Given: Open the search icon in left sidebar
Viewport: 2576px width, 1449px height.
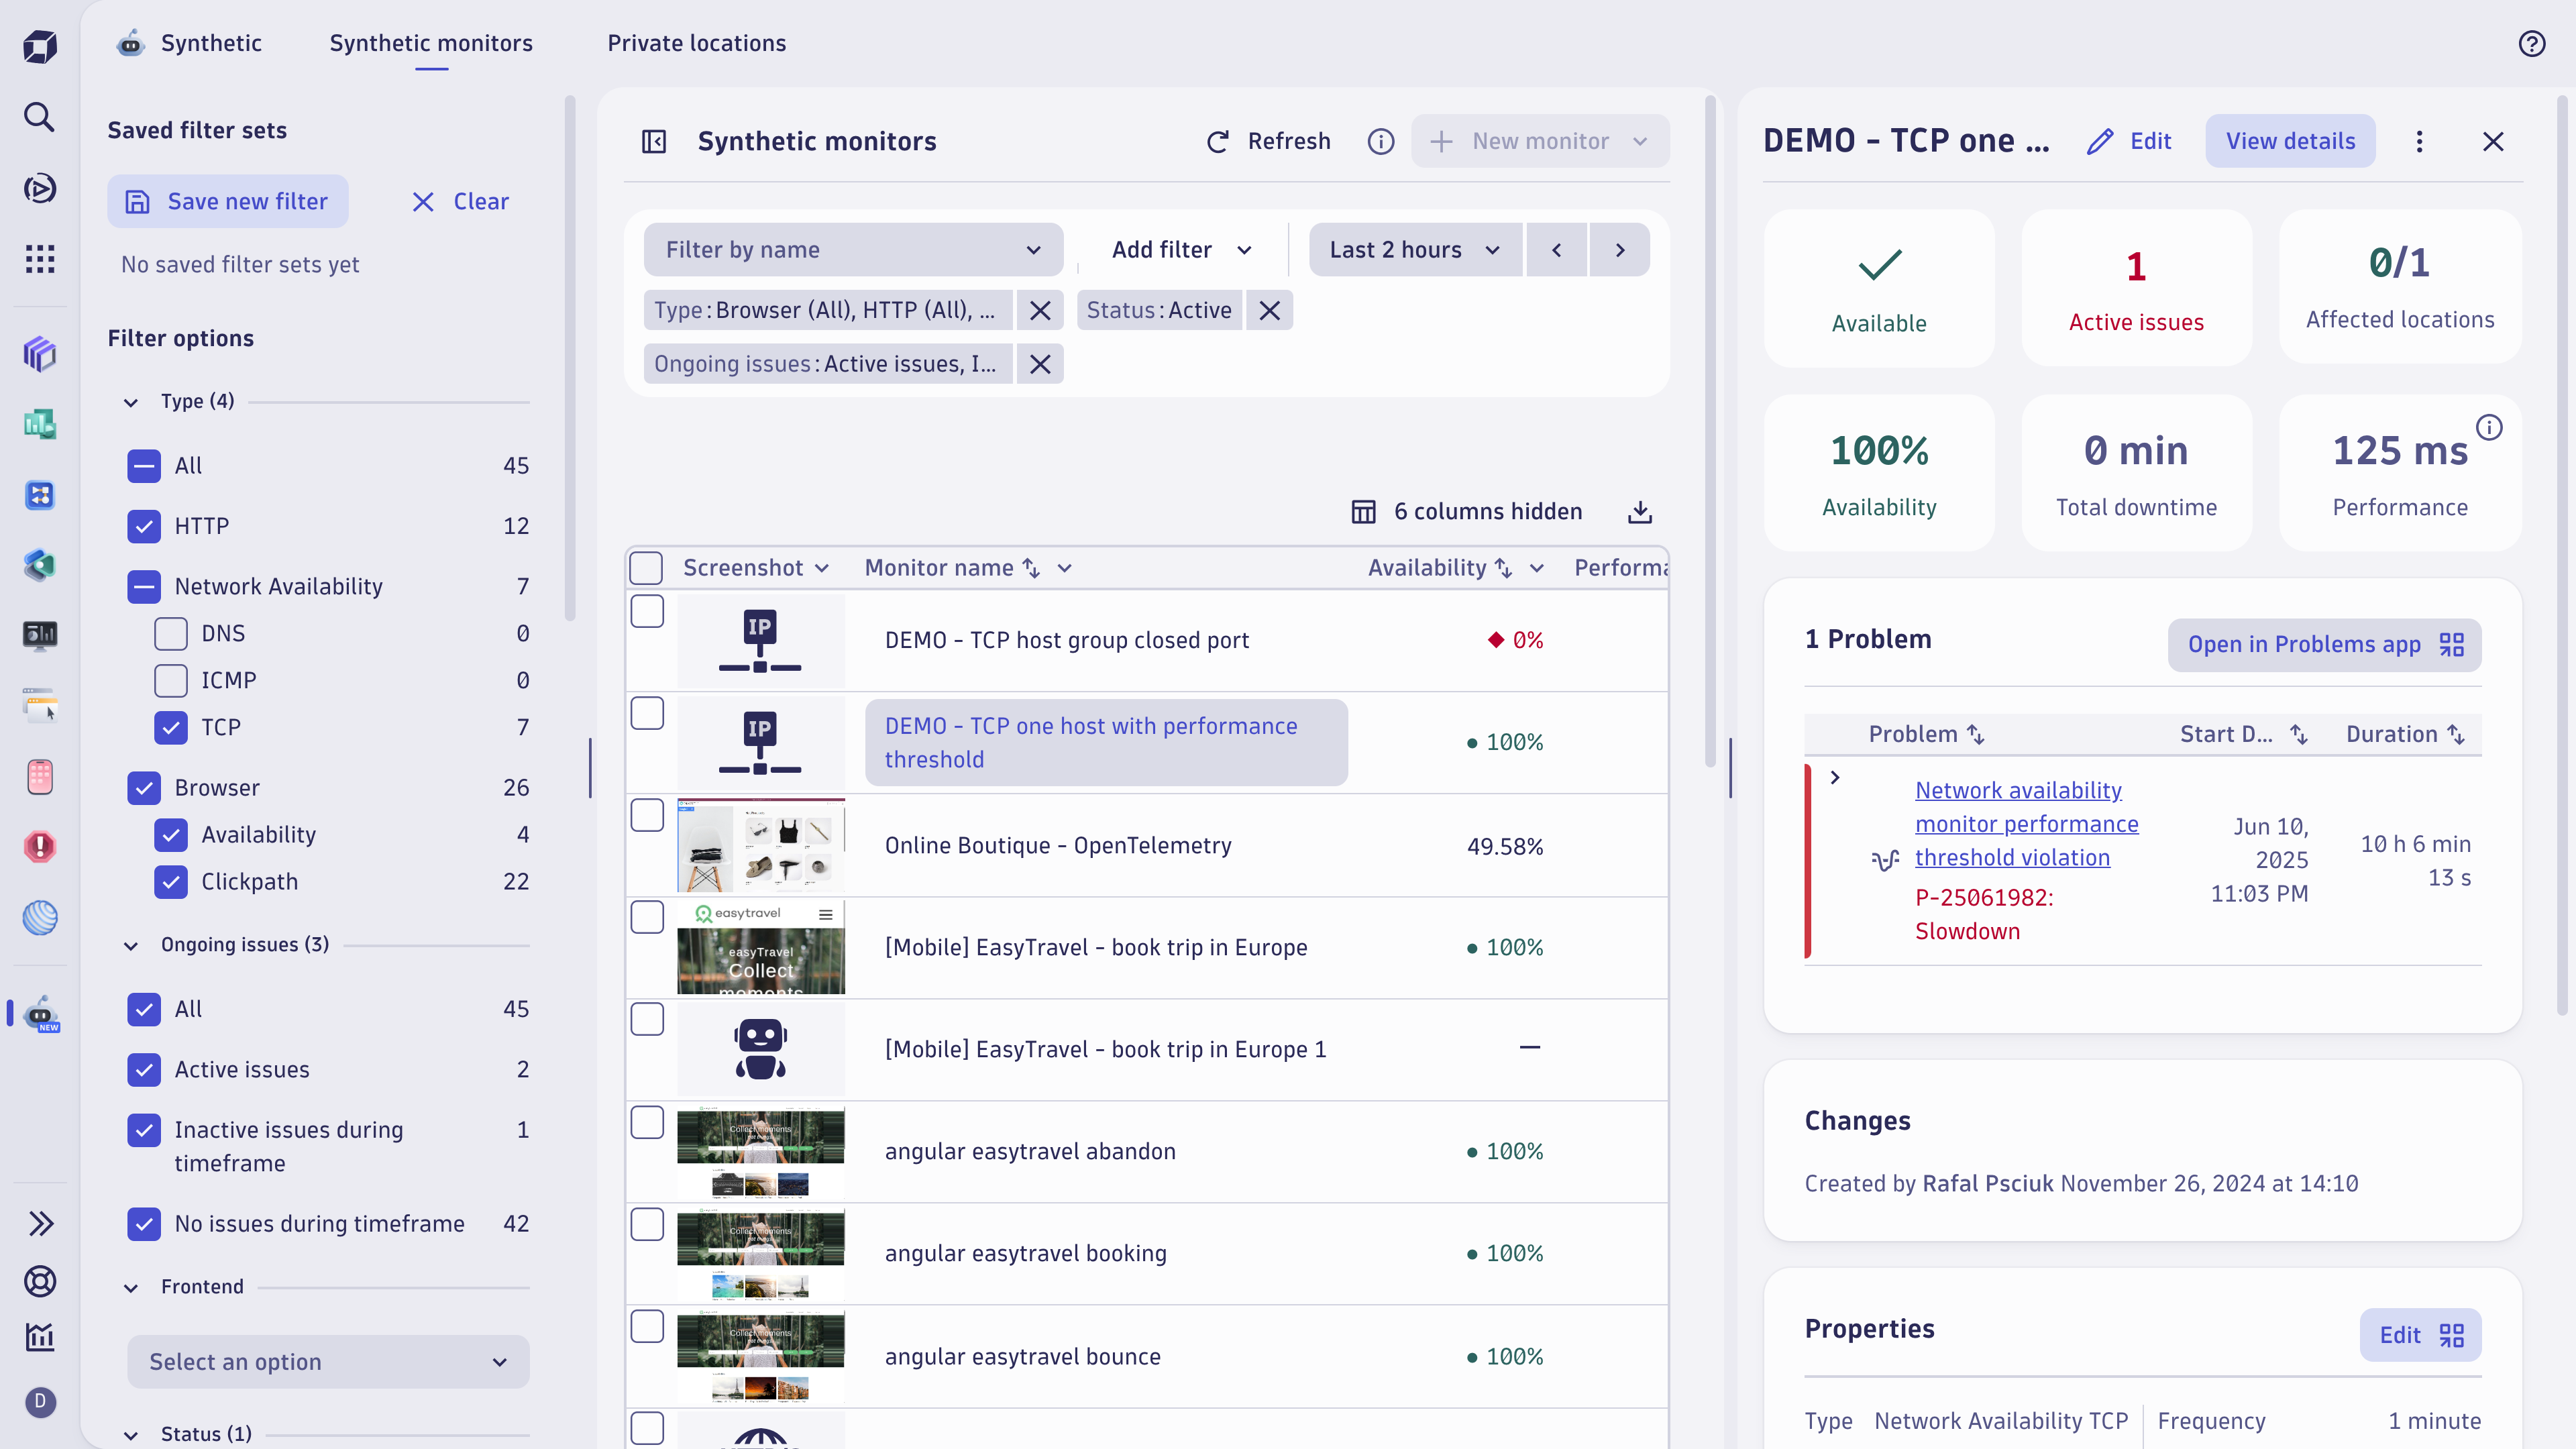Looking at the screenshot, I should [39, 117].
